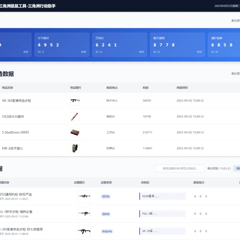View the M250通用机枪 weapon image

[84, 196]
